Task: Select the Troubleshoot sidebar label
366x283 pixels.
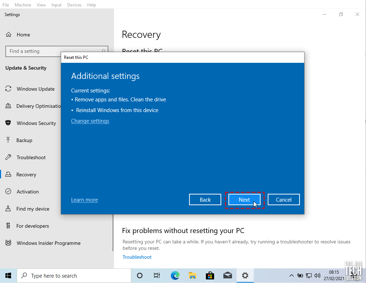Action: point(31,157)
